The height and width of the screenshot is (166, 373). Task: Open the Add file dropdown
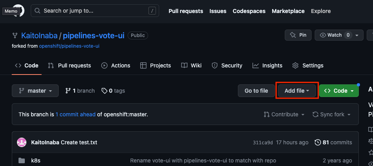click(x=297, y=91)
